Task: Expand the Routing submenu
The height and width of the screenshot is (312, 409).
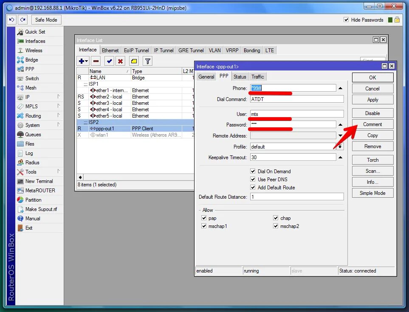Action: tap(59, 115)
